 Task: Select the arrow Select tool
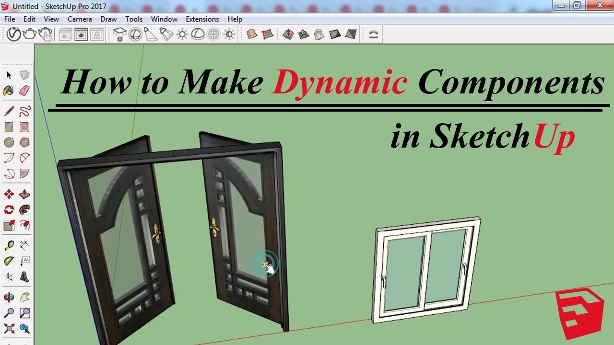coord(9,75)
